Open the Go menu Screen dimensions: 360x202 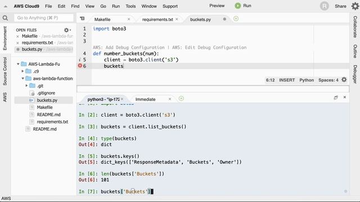coord(103,6)
